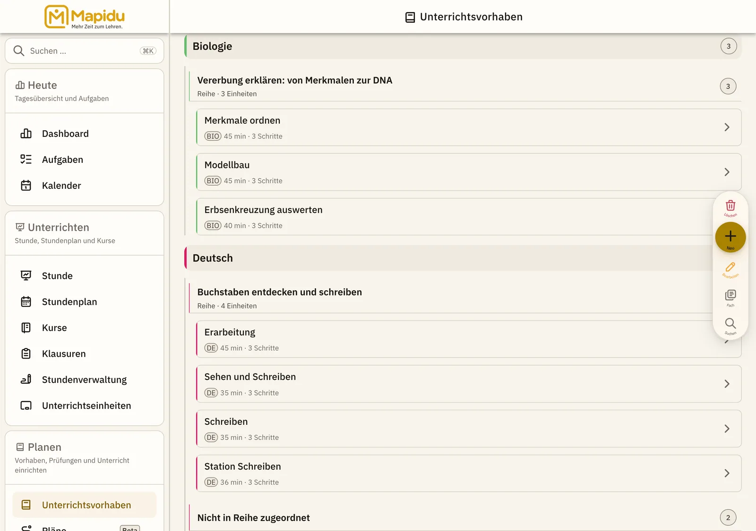Select Unterrichtsvorhaben in Planen section

click(x=85, y=505)
